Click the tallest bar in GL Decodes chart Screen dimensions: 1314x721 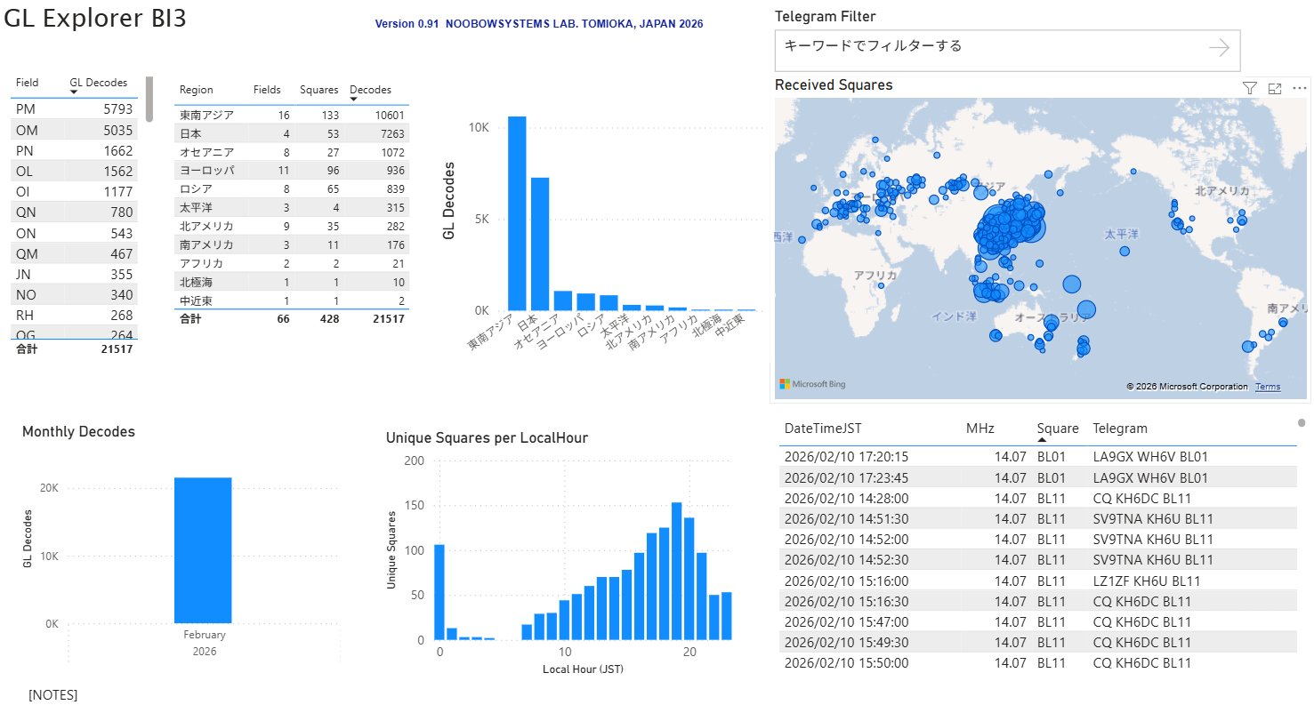517,212
